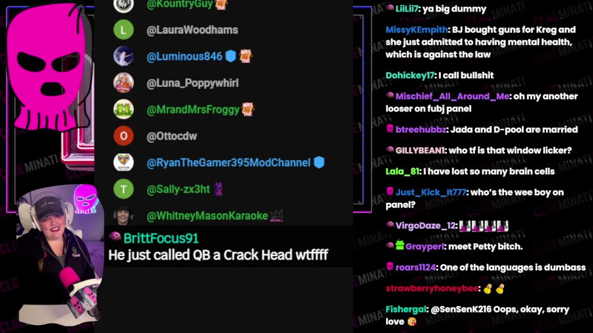The width and height of the screenshot is (593, 333).
Task: Click the MissyKEmpith chat username
Action: pyautogui.click(x=416, y=30)
